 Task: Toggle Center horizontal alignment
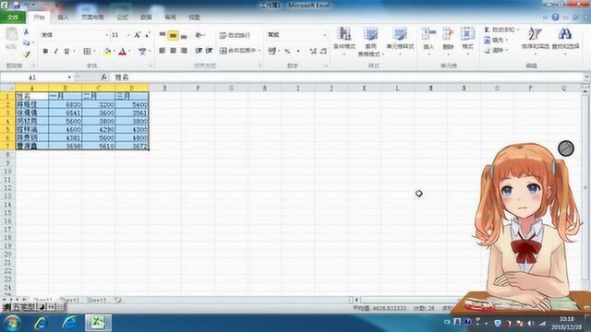[173, 51]
